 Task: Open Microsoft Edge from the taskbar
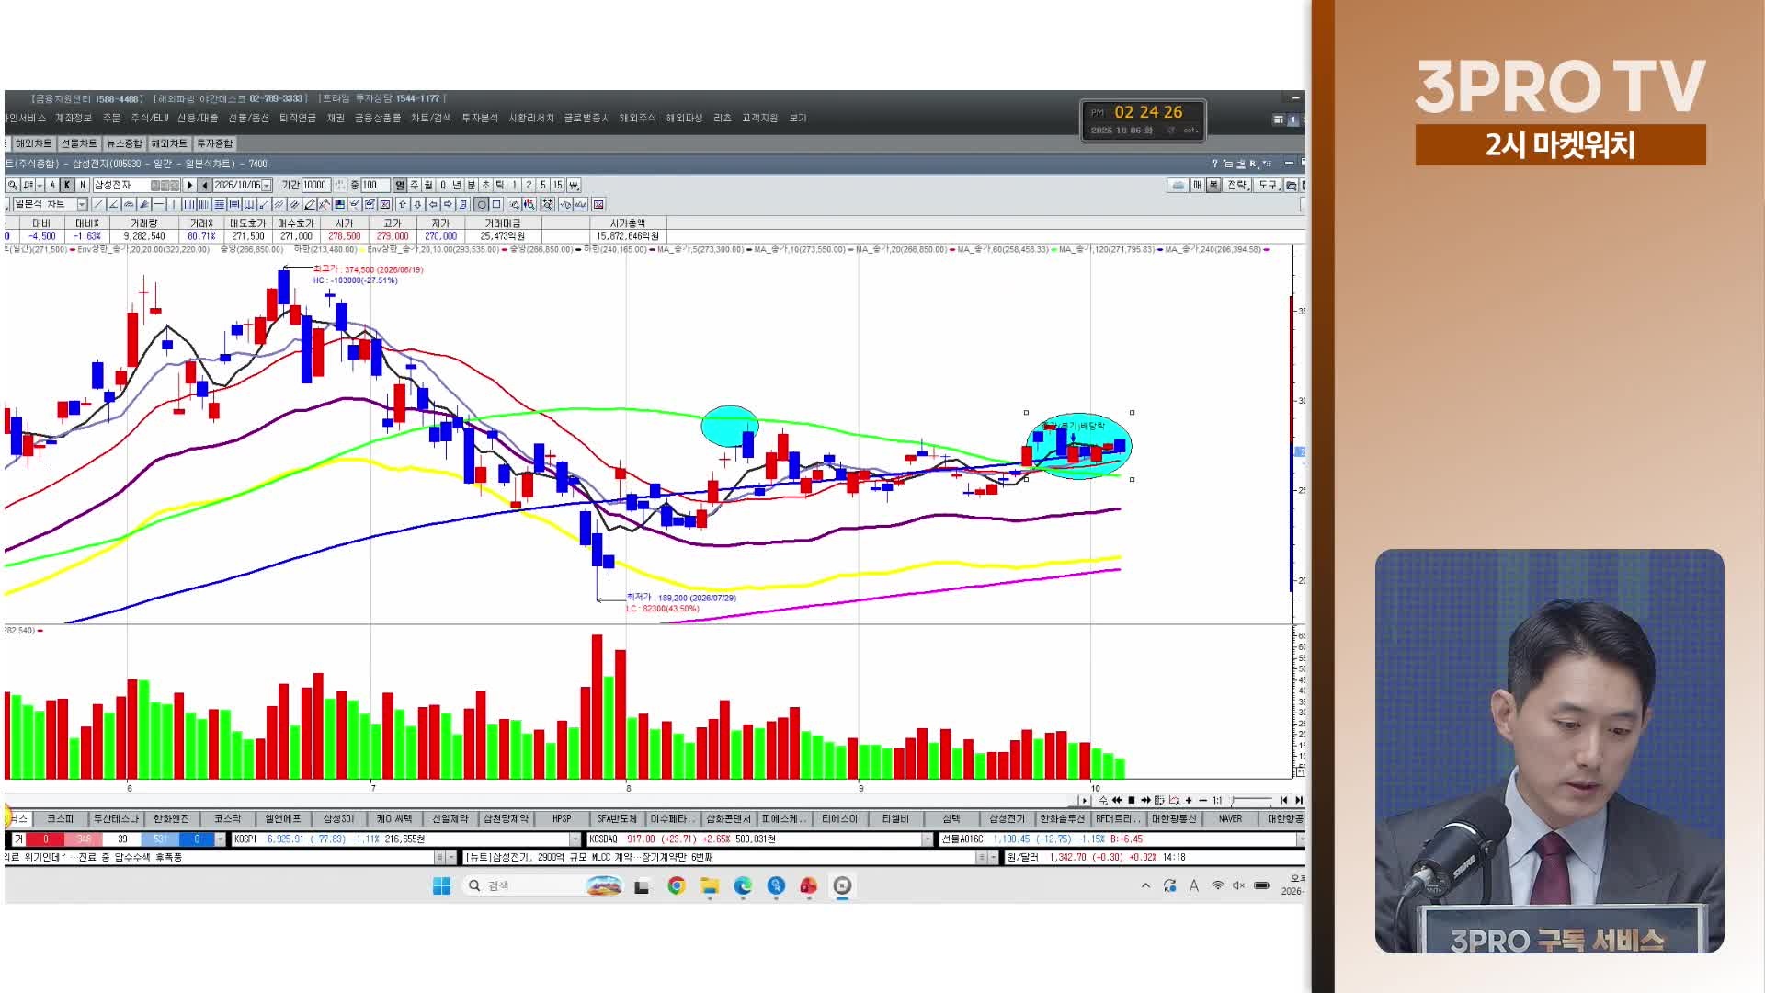(x=743, y=885)
